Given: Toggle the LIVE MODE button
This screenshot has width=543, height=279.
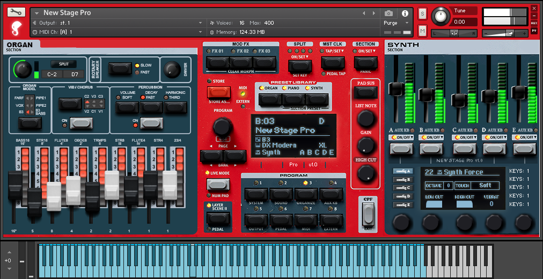Looking at the screenshot, I should (x=218, y=185).
